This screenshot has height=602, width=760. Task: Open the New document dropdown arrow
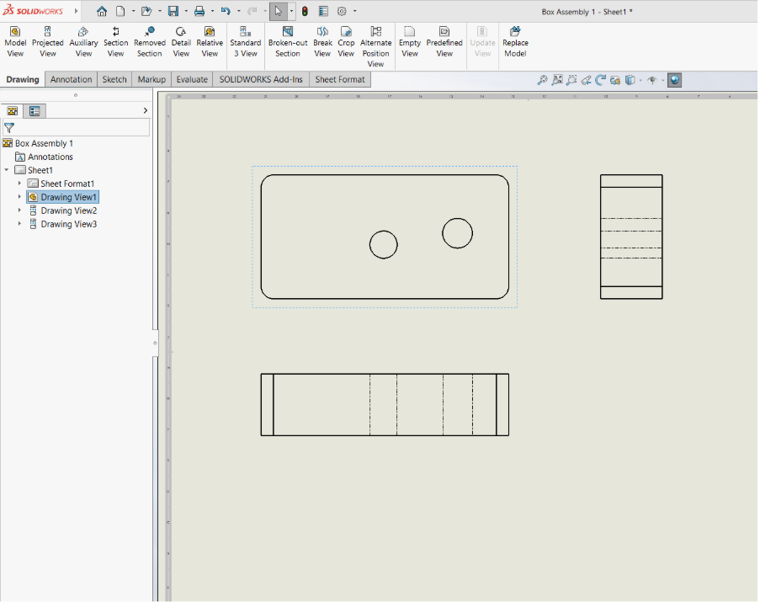tap(133, 11)
